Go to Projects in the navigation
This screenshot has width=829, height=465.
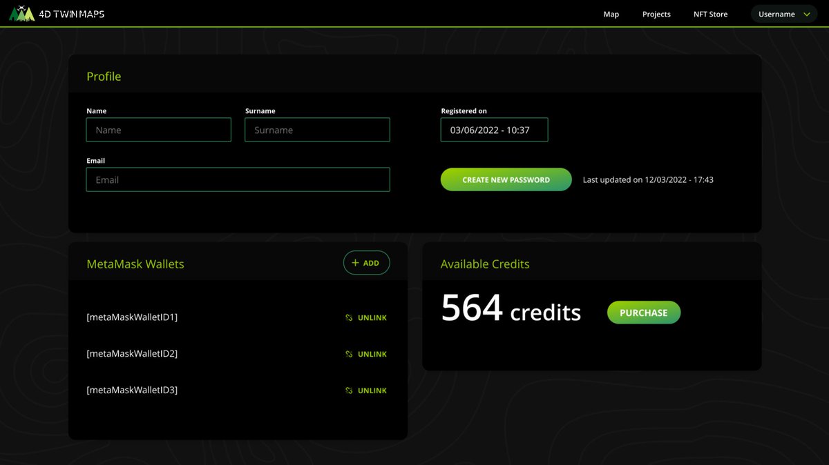656,14
